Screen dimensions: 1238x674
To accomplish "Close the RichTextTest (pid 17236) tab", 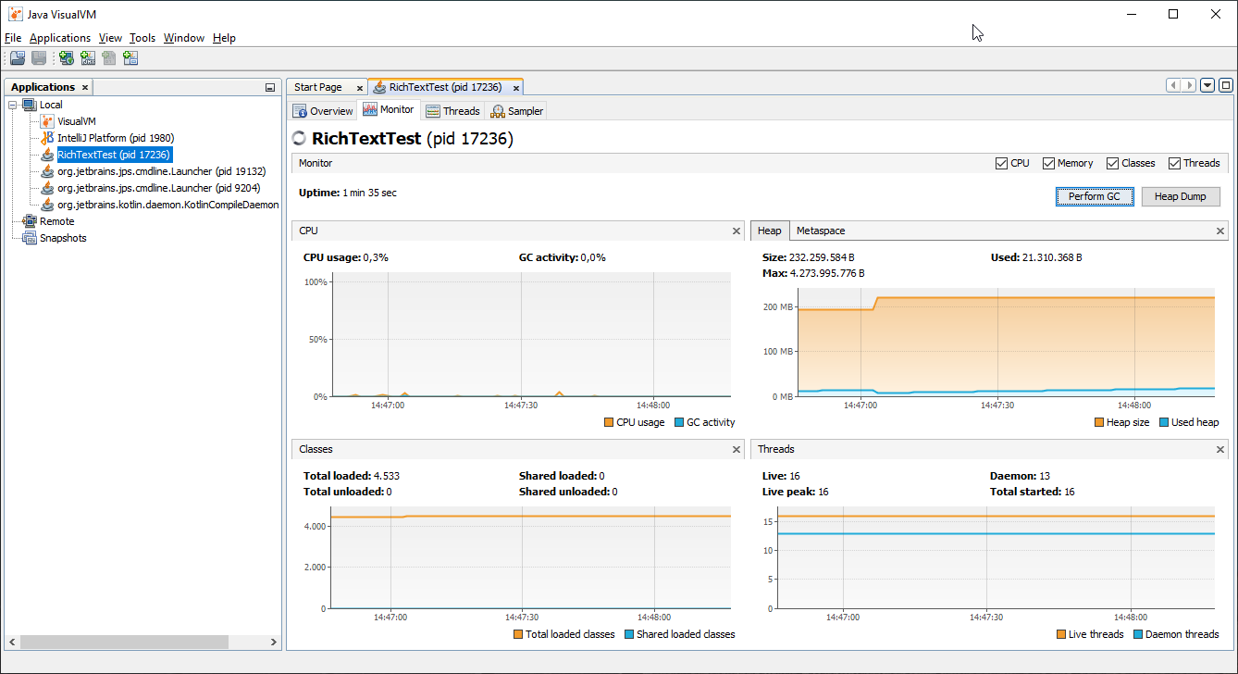I will pos(516,88).
